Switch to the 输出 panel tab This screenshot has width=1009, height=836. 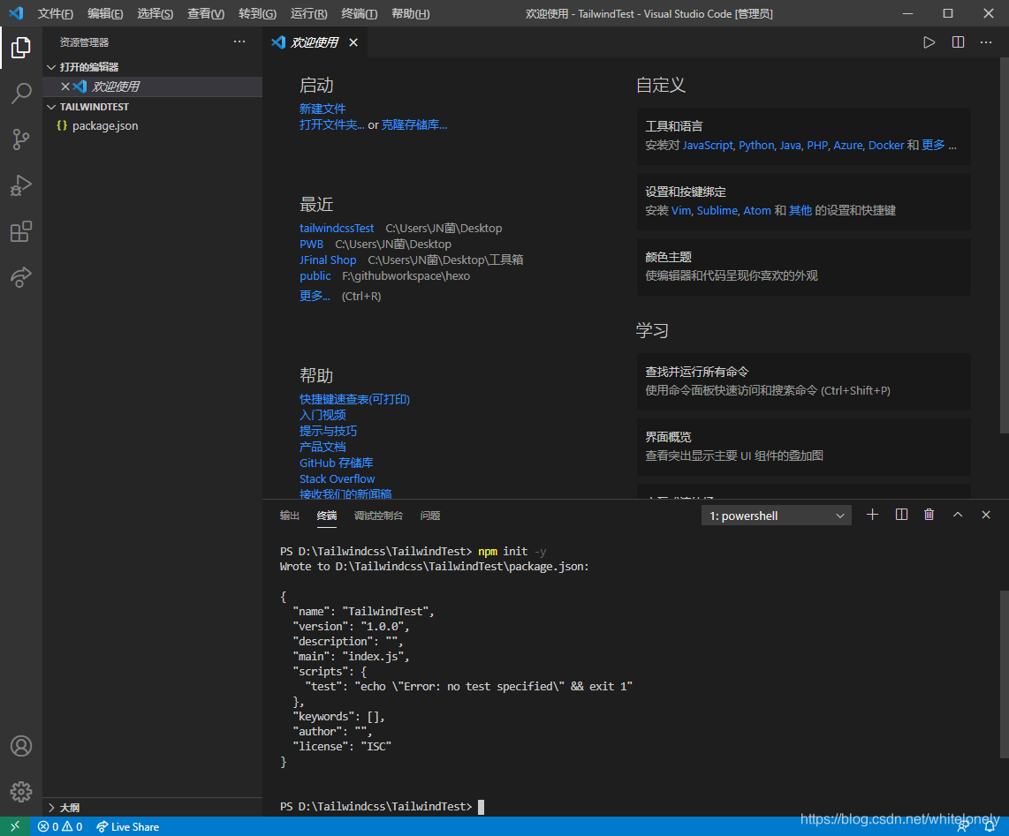click(x=290, y=516)
